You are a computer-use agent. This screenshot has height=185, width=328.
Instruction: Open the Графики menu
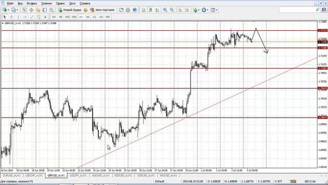pos(47,4)
